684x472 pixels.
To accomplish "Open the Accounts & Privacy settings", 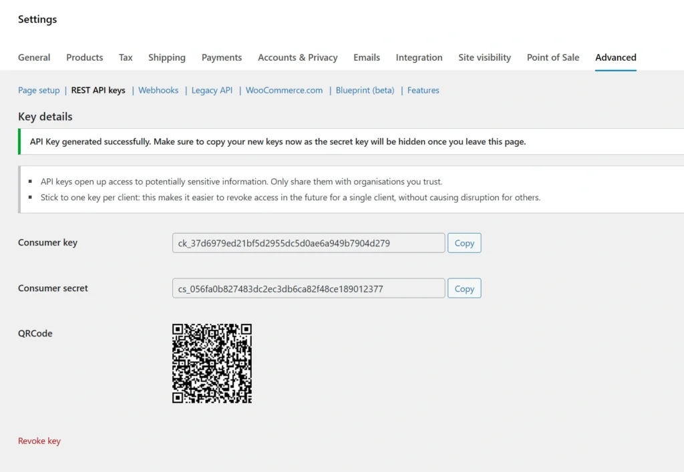I will point(297,57).
